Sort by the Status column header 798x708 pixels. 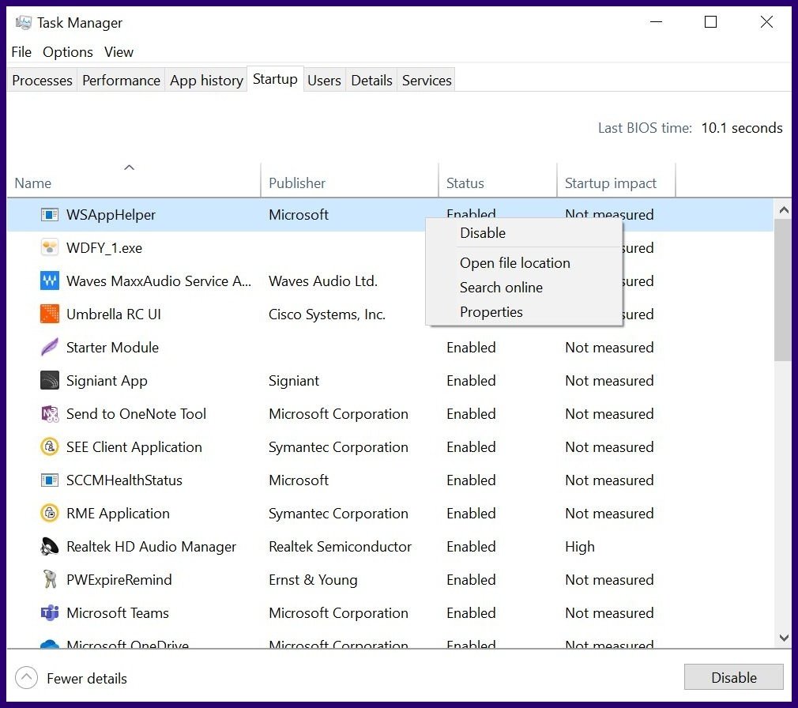tap(498, 180)
